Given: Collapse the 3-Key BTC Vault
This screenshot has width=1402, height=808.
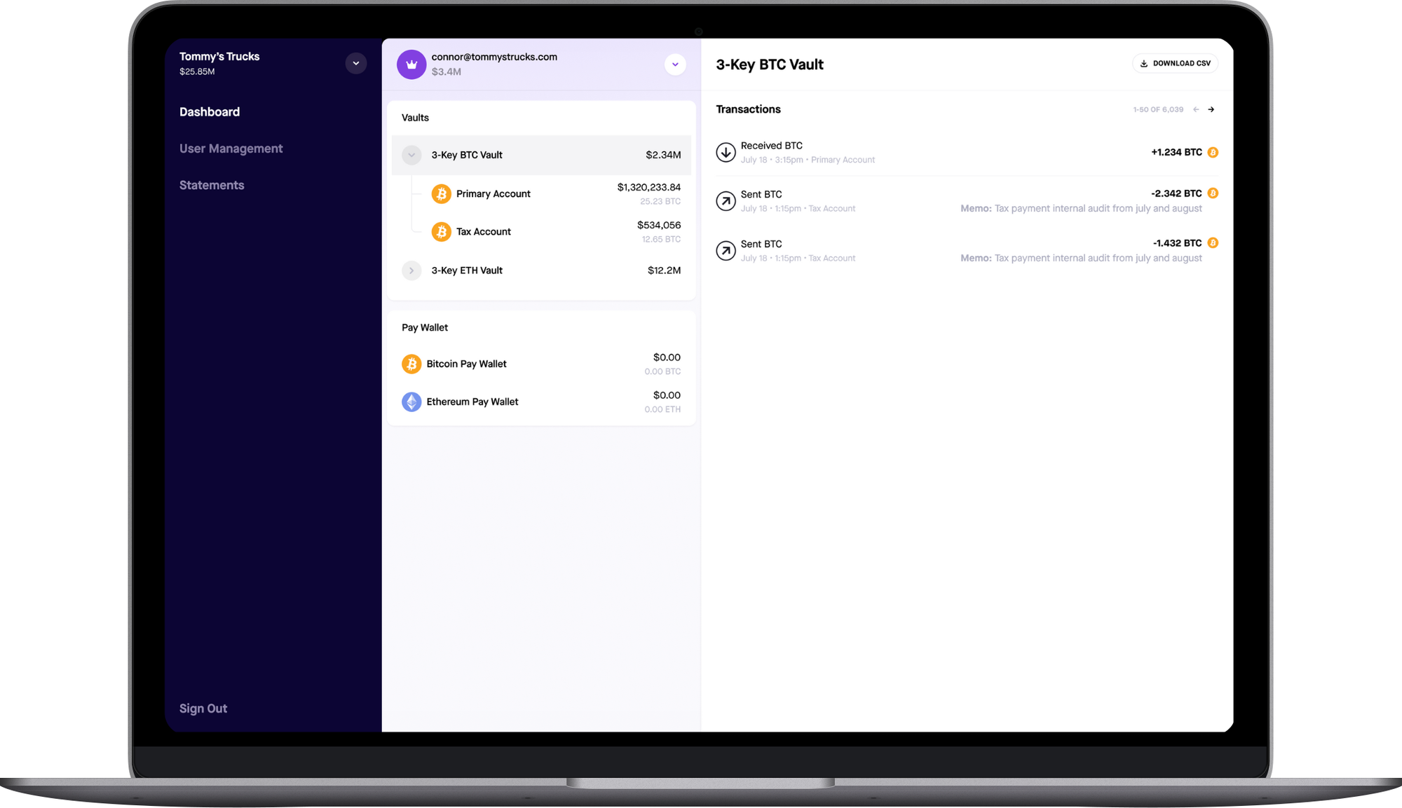Looking at the screenshot, I should coord(411,155).
